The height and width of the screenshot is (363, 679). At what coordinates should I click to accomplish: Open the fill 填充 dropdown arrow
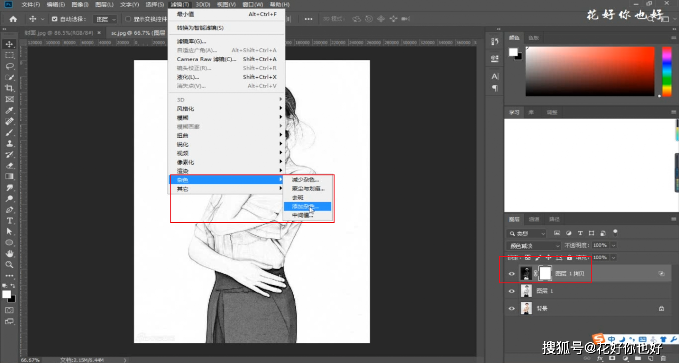click(613, 258)
